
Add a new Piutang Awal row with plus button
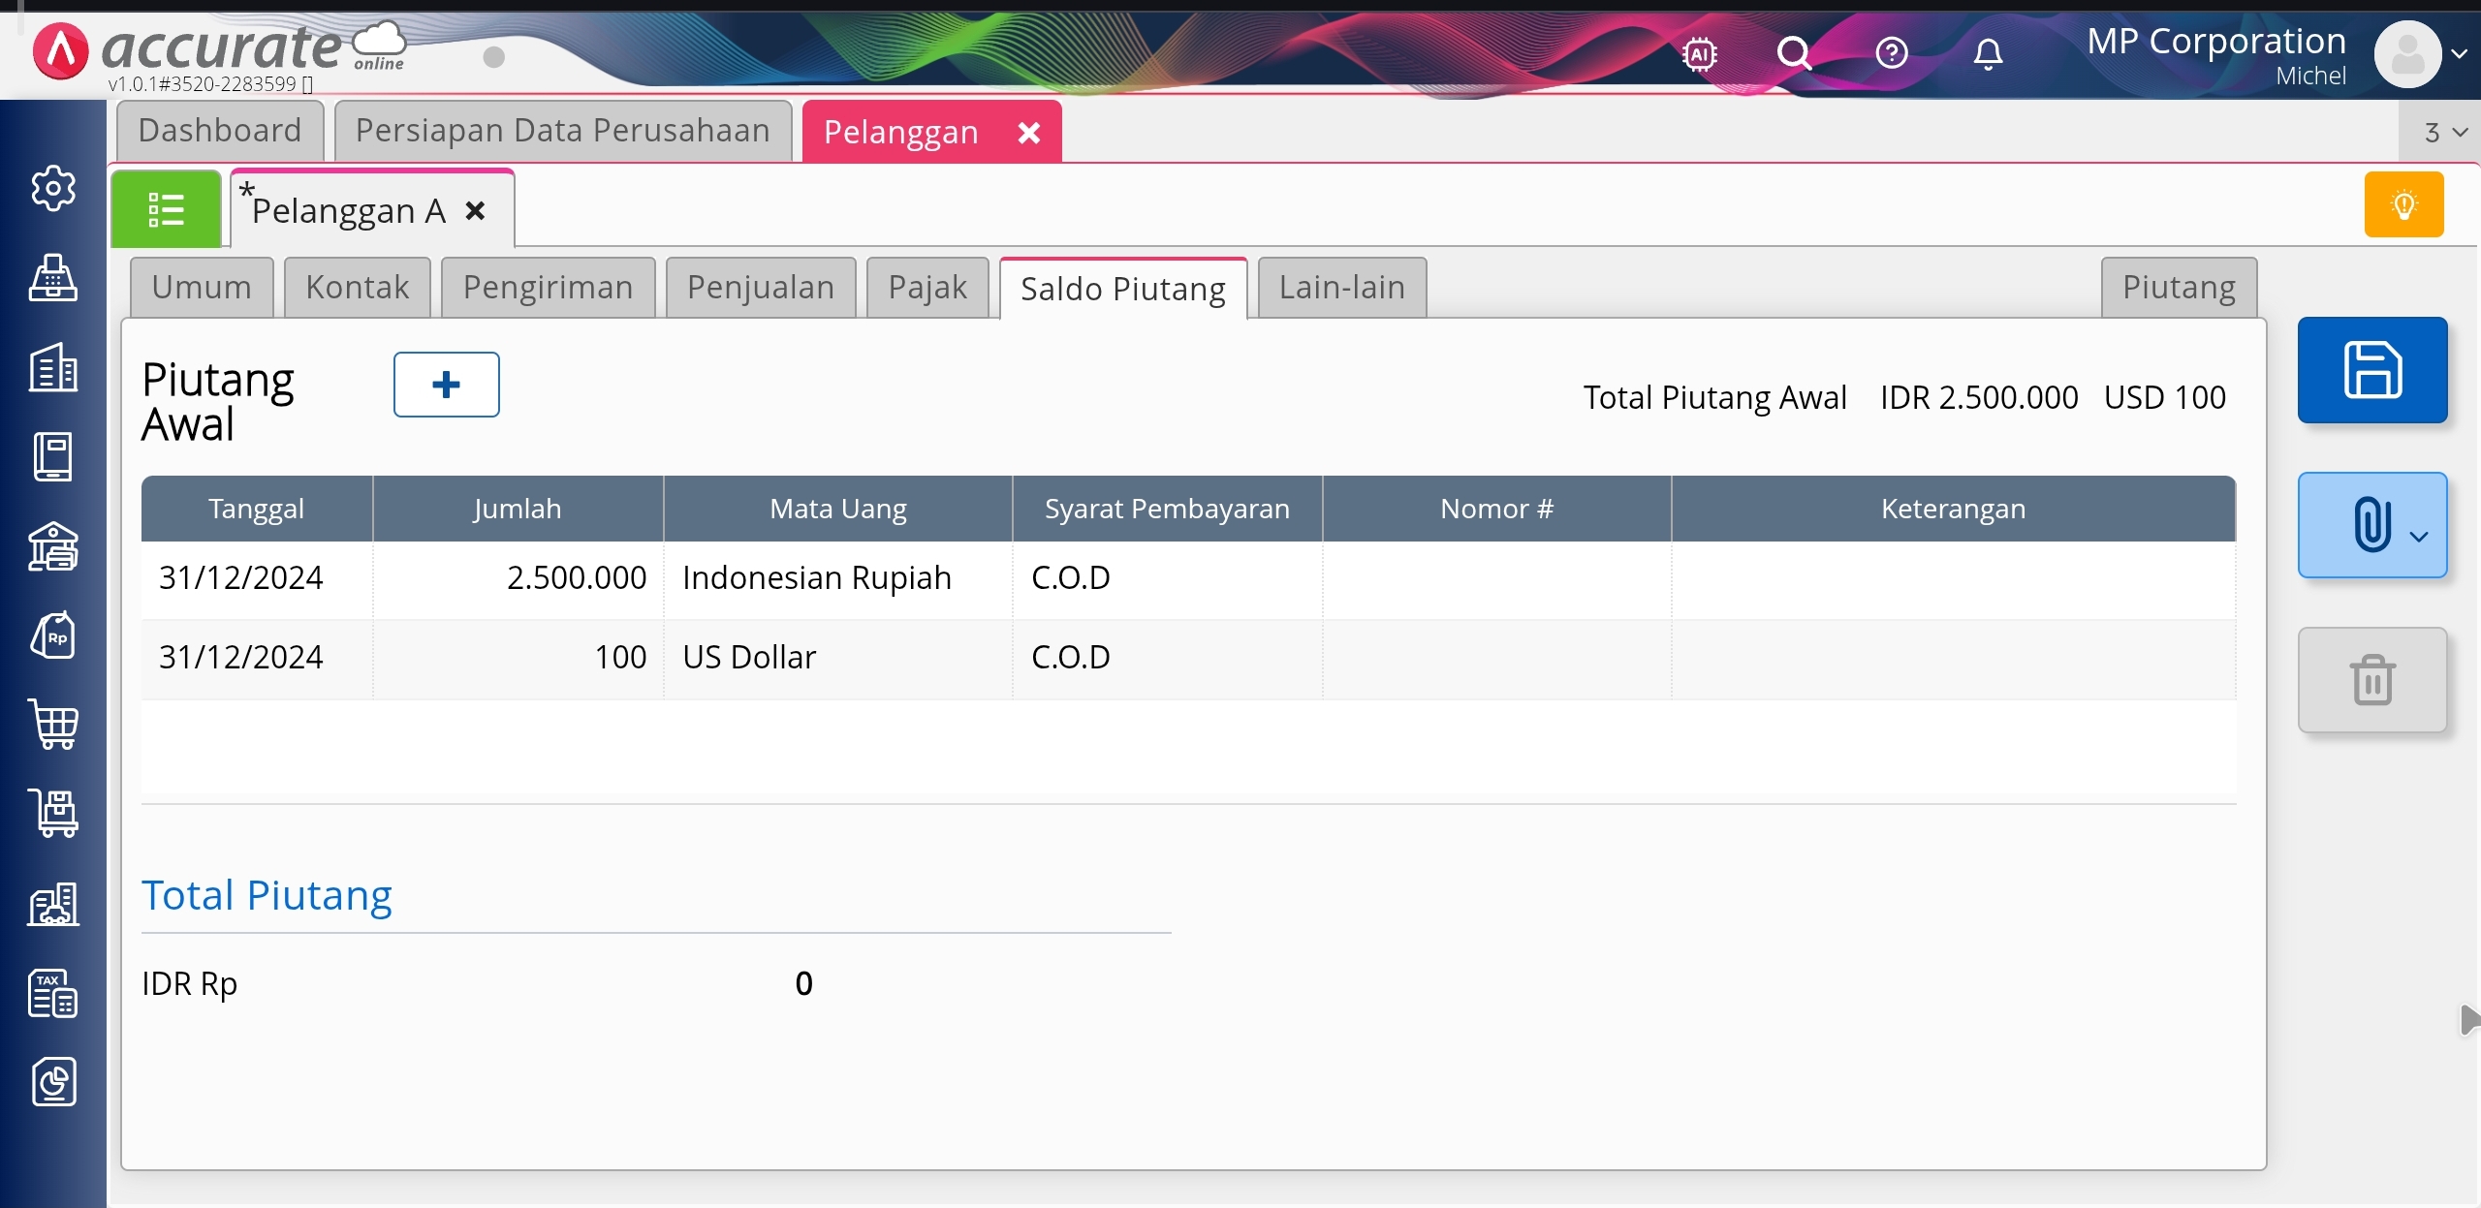[446, 385]
